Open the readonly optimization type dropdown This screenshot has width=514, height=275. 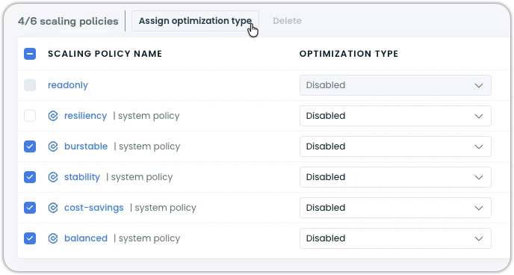click(x=395, y=85)
